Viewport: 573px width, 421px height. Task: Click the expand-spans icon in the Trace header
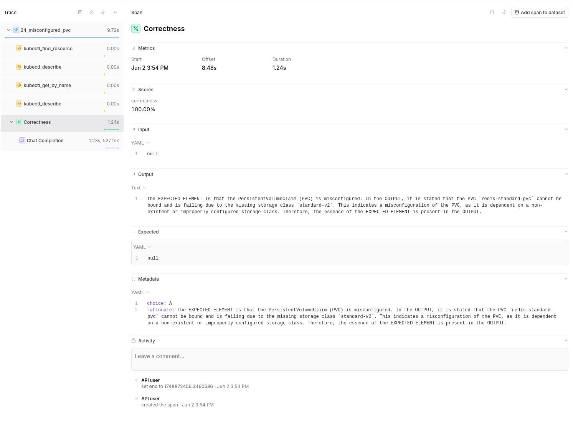pos(103,12)
